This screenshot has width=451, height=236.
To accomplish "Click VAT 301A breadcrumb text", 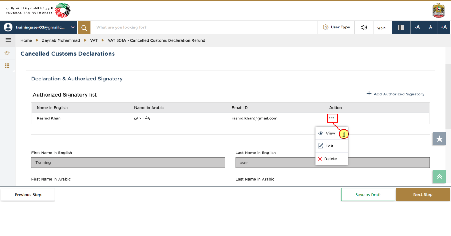I will tap(156, 40).
